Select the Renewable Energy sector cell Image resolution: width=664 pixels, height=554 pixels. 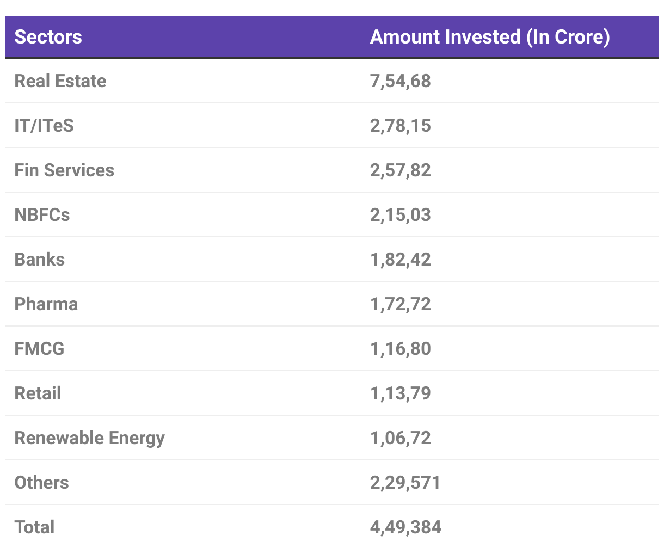coord(89,438)
